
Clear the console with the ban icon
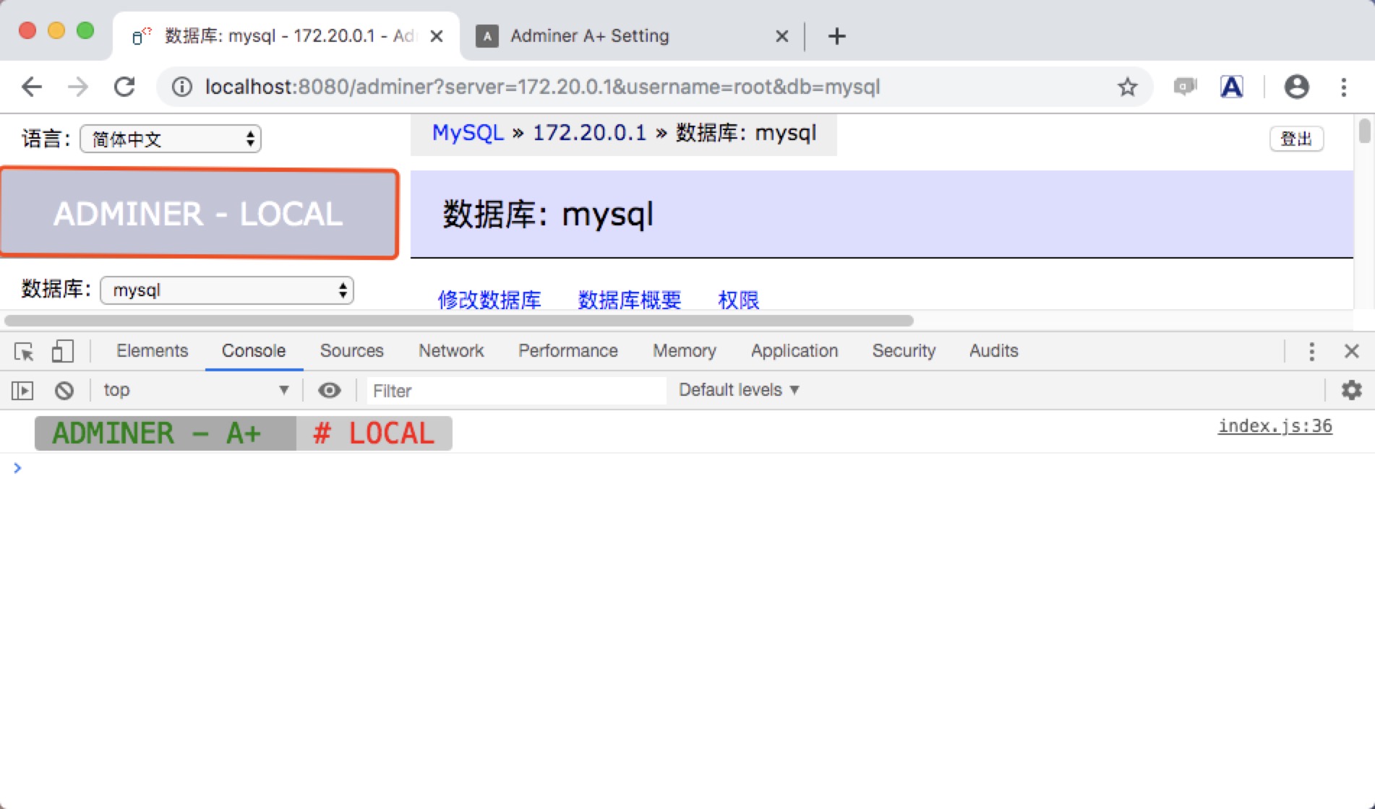tap(64, 391)
